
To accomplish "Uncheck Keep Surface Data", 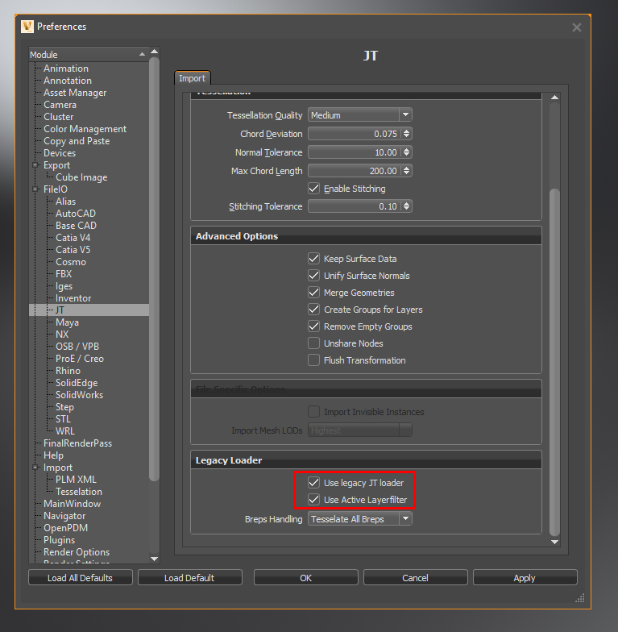I will [x=314, y=259].
